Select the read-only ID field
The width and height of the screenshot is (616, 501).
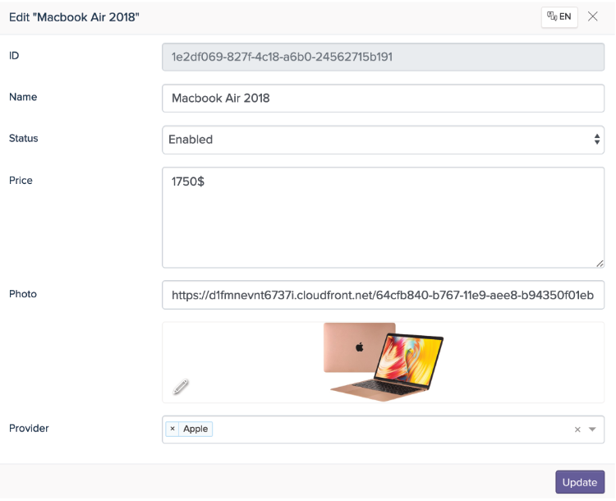click(x=383, y=57)
